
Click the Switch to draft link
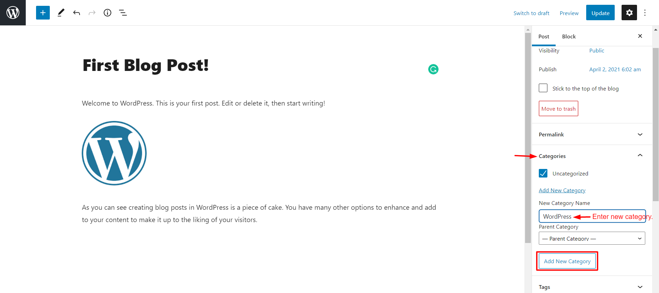coord(531,13)
